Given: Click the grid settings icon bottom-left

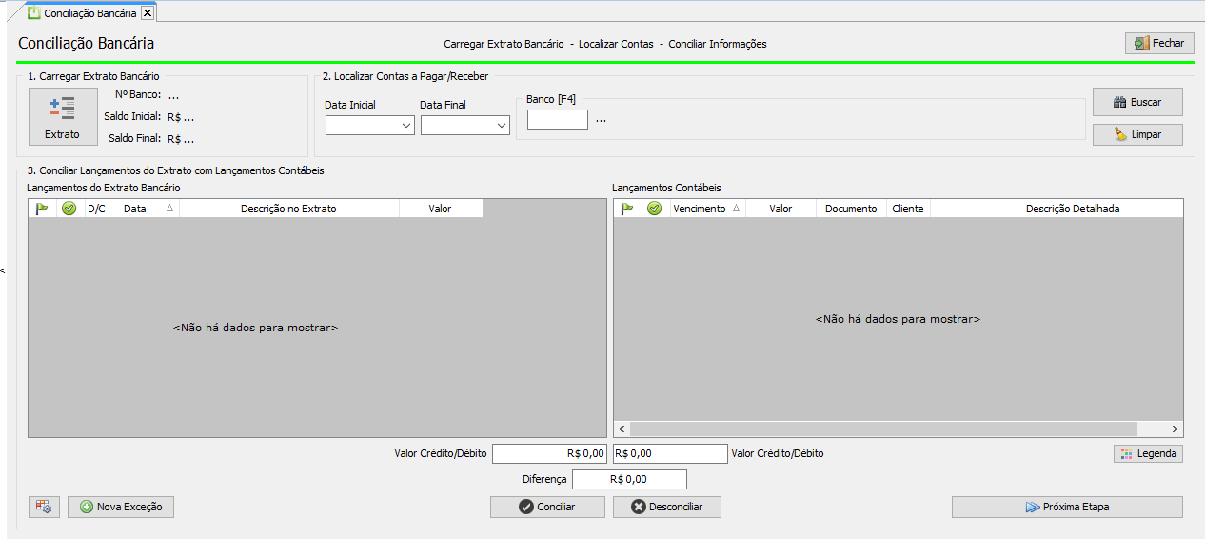Looking at the screenshot, I should 45,507.
